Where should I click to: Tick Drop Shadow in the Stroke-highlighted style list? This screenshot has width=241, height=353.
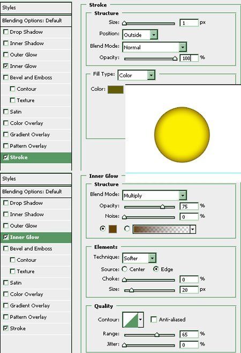6,32
